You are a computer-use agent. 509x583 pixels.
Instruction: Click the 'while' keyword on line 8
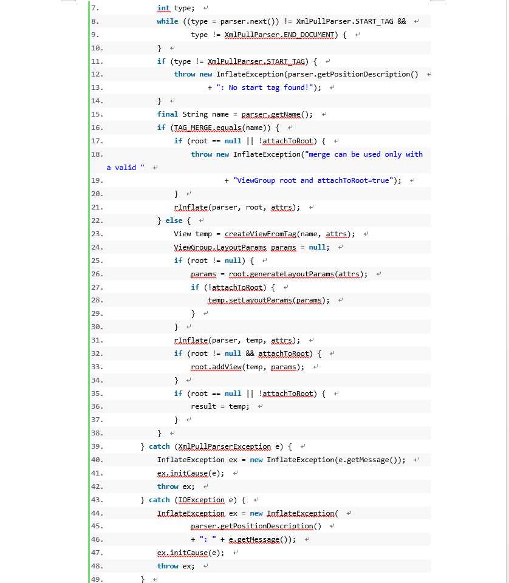click(x=167, y=21)
